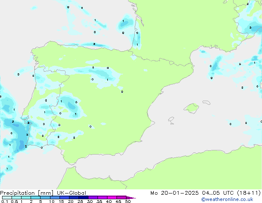Select the 35–40 mm legend swatch
Image resolution: width=262 pixels, height=203 pixels.
(102, 198)
